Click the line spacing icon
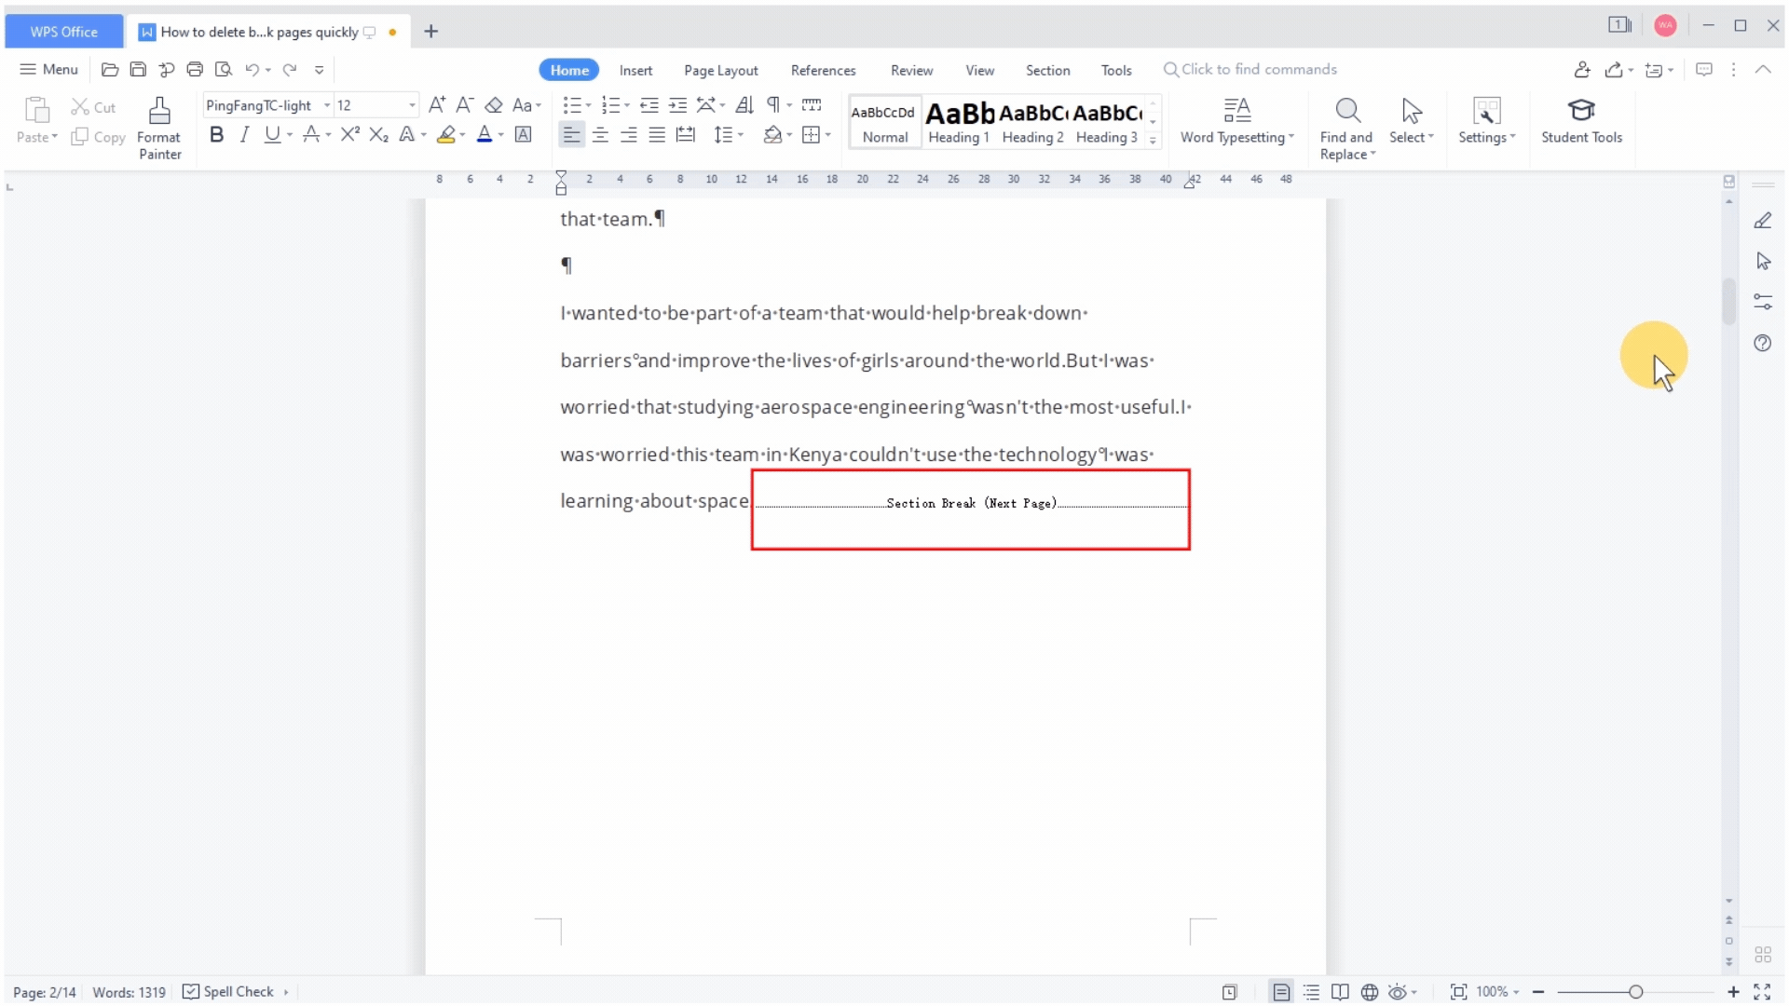This screenshot has width=1789, height=1006. [x=723, y=135]
